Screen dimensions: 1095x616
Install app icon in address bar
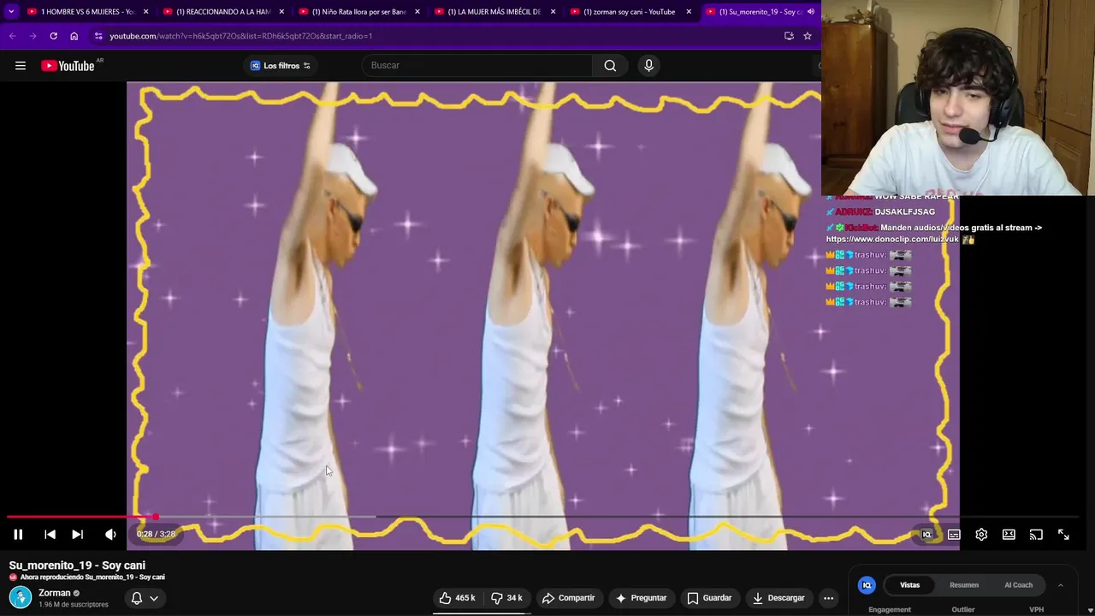789,36
